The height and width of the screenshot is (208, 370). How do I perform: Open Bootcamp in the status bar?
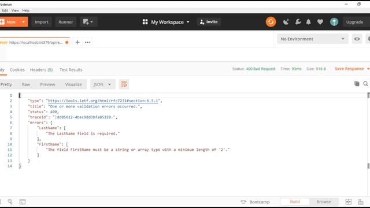point(255,202)
